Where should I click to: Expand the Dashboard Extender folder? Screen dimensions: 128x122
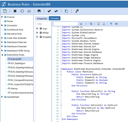pyautogui.click(x=2, y=46)
